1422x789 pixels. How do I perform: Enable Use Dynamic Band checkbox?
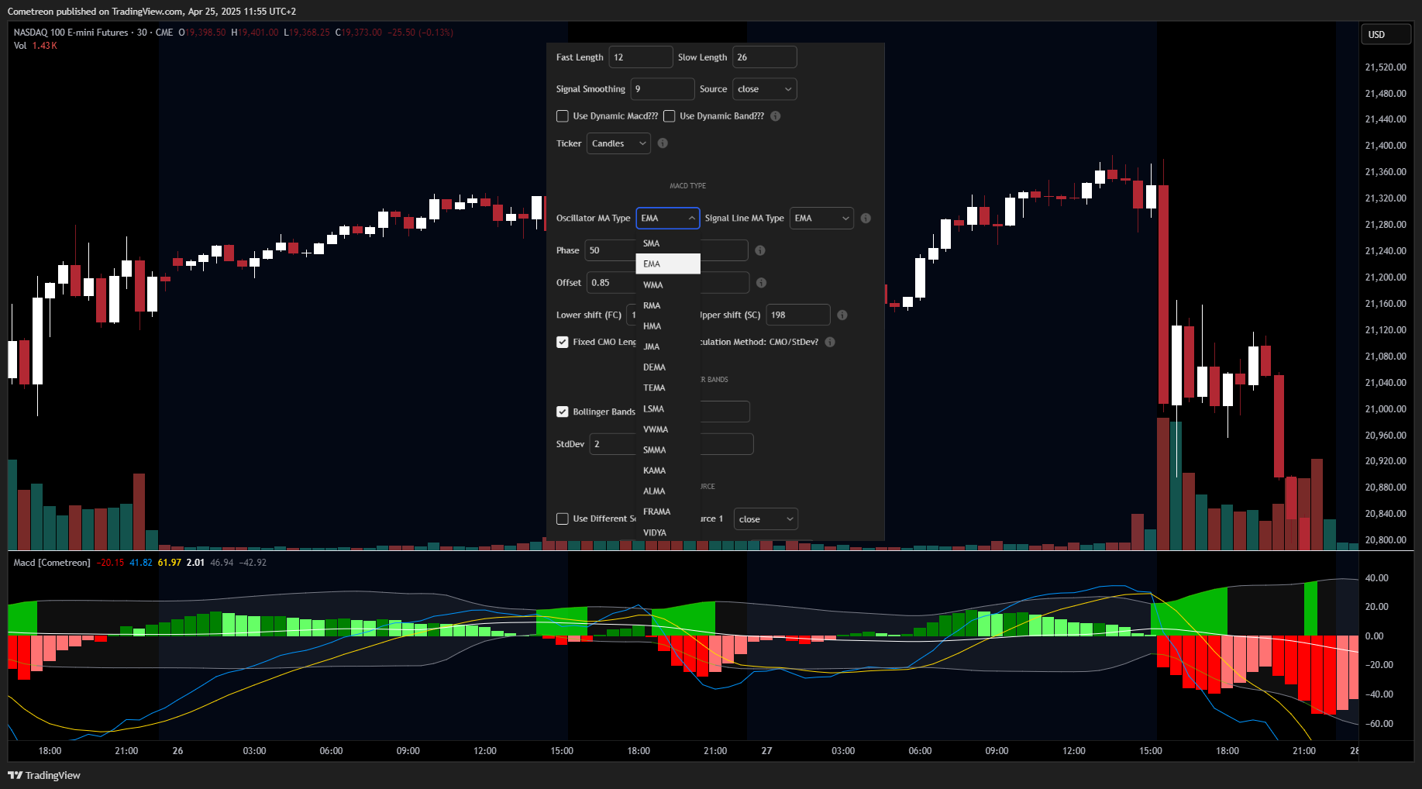coord(670,116)
